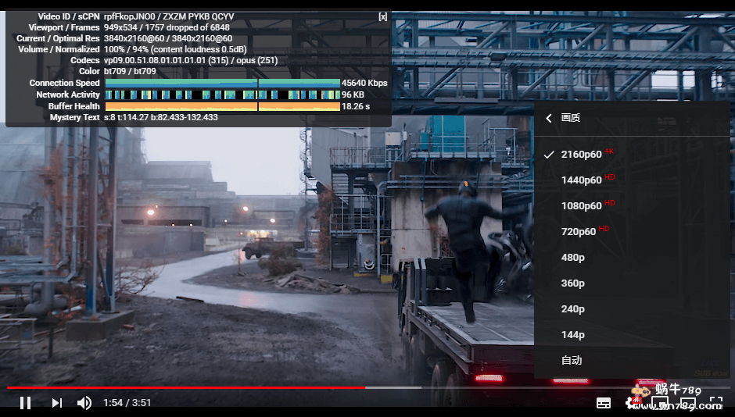Select lowest 144p quality
The height and width of the screenshot is (417, 735).
point(573,335)
